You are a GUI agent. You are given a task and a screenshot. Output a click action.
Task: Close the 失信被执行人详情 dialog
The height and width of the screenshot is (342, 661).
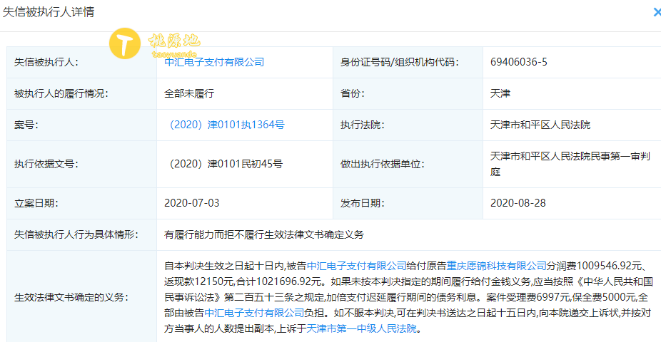[x=656, y=12]
